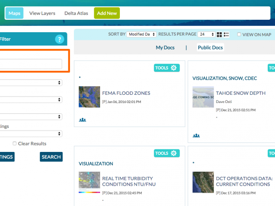Switch to My Docs tab
The image size is (275, 206).
pyautogui.click(x=165, y=48)
